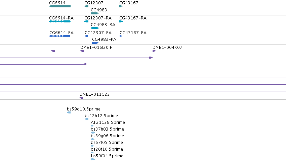Click the CG4983 gene label
Viewport: 286px width, 161px height.
(x=99, y=10)
